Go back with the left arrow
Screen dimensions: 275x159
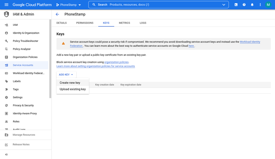click(57, 14)
